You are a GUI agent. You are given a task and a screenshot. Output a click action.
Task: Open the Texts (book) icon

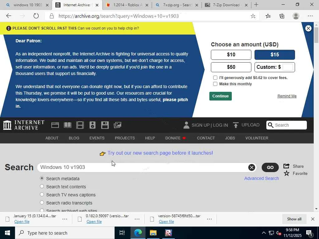pos(68,125)
